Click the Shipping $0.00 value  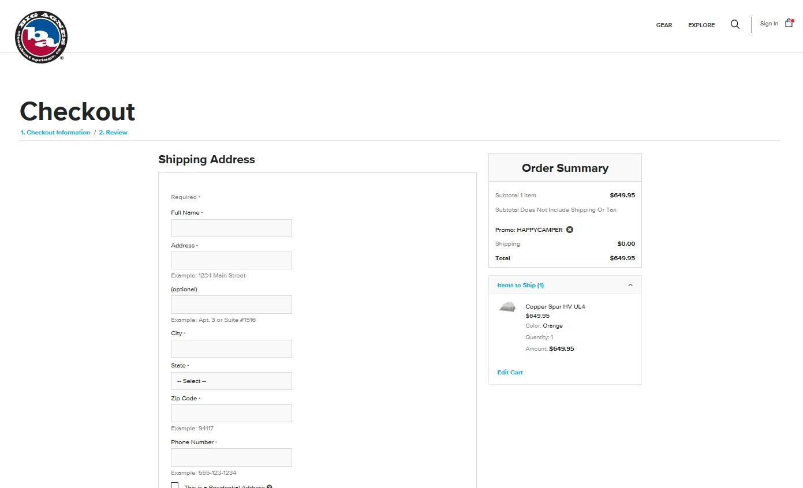point(626,244)
